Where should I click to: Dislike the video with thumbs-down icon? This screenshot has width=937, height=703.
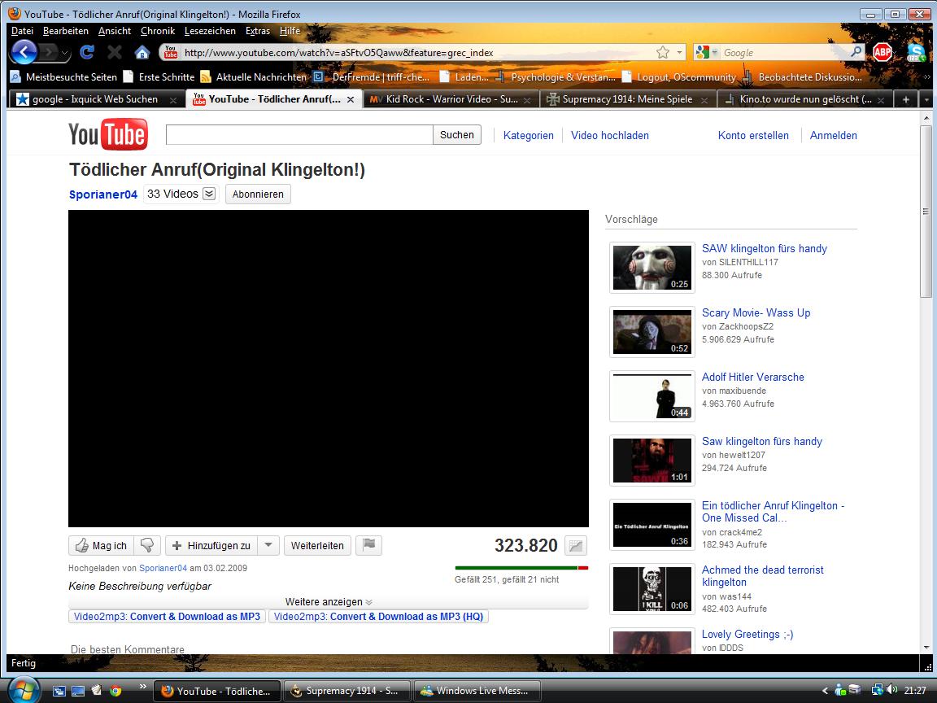coord(147,545)
